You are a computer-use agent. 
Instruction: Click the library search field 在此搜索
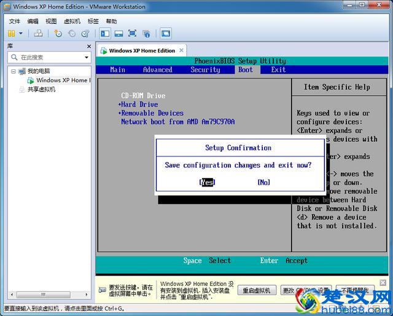pos(48,57)
